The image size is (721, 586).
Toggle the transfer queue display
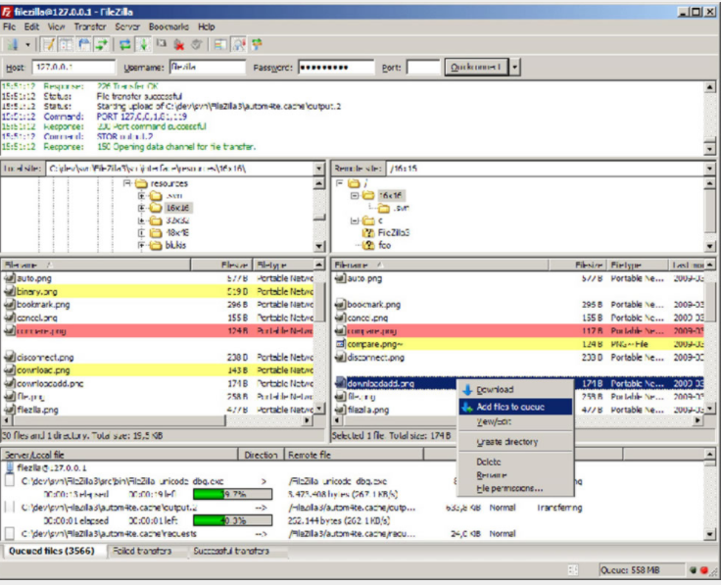click(102, 44)
